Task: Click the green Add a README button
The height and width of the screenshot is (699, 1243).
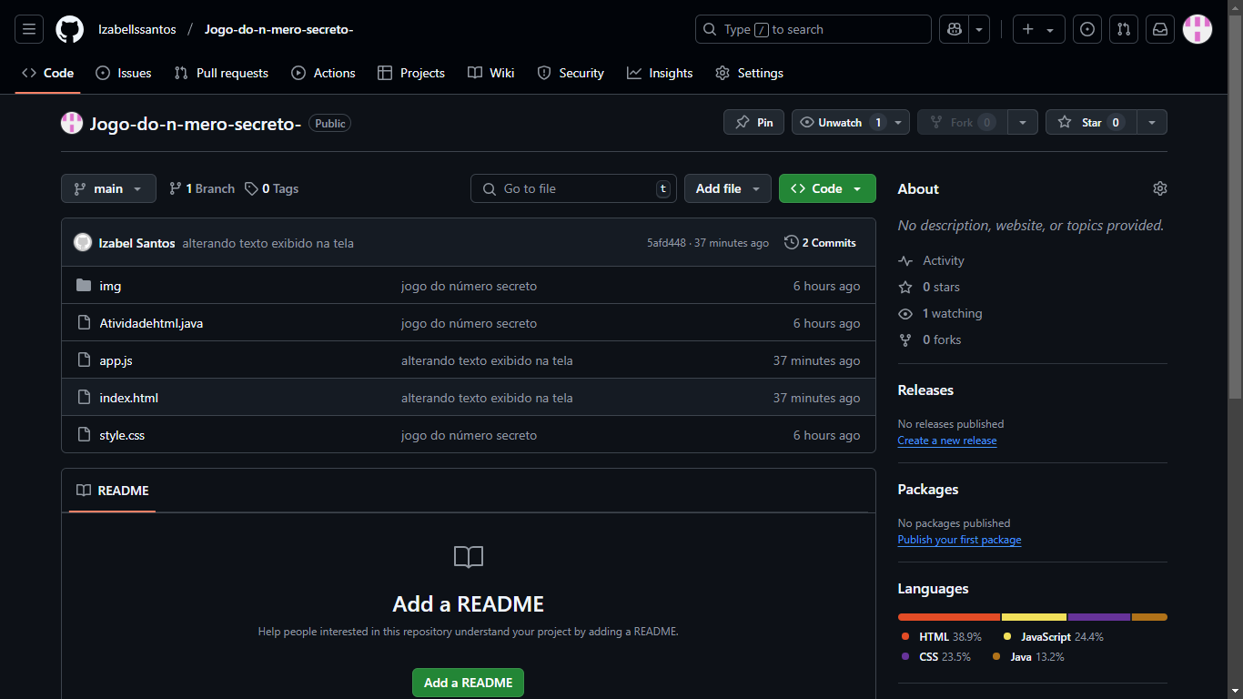Action: pos(468,683)
